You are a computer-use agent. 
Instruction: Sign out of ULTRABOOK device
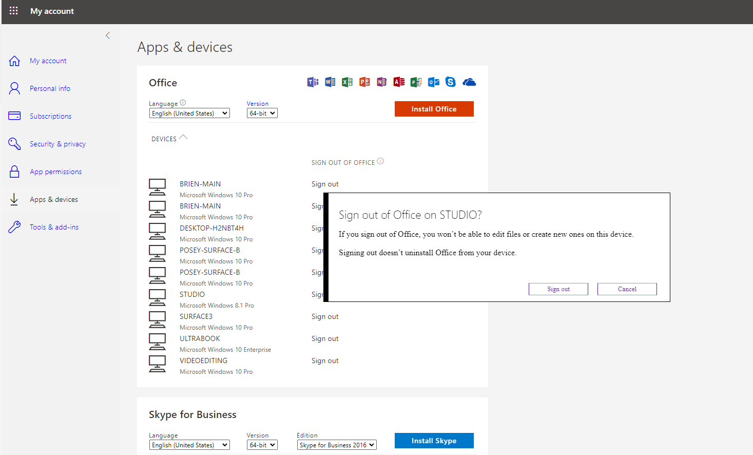(x=325, y=338)
